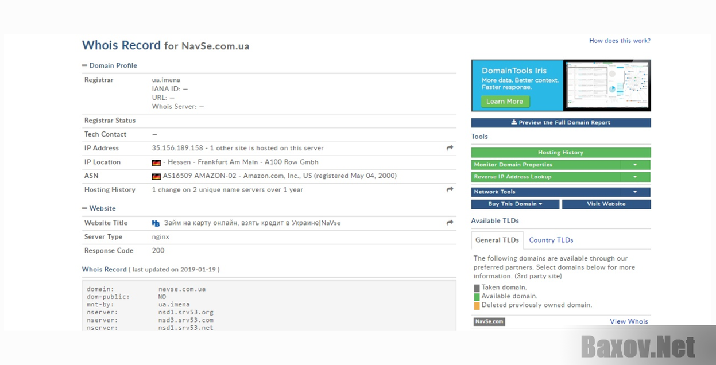Screen dimensions: 716x365
Task: Click the 'Tech Contact' row label
Action: pos(105,134)
